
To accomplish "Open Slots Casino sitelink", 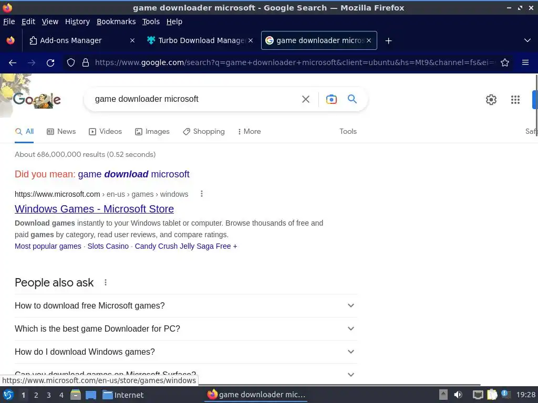I will 108,246.
